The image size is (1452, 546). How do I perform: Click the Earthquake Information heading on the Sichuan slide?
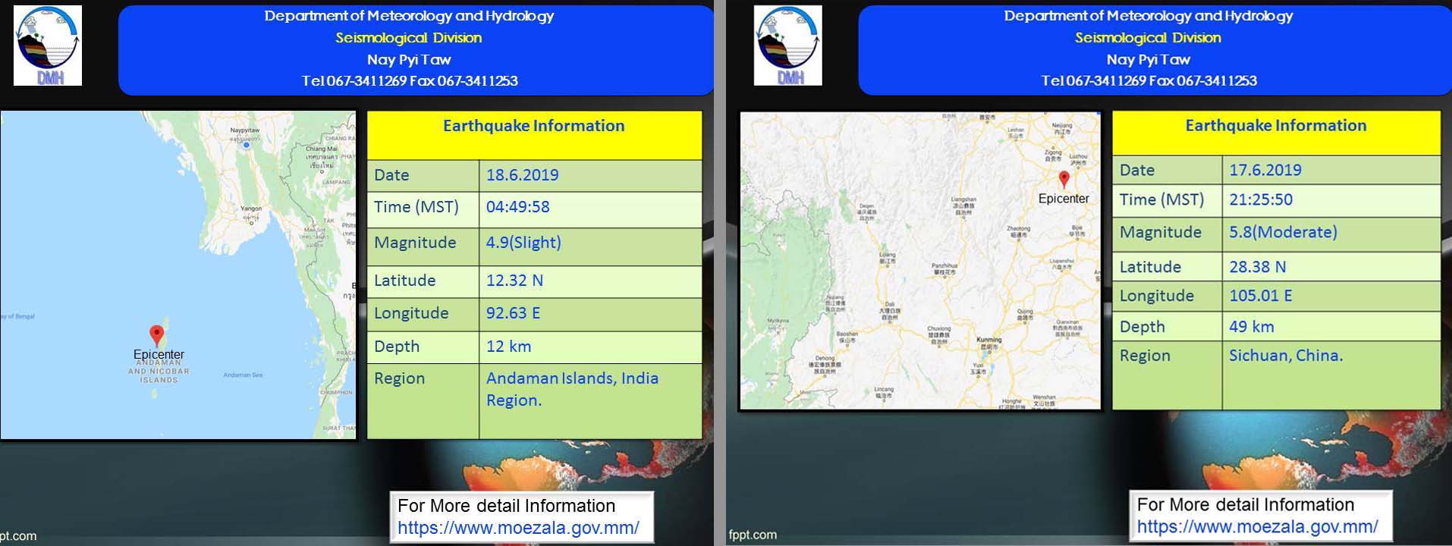point(1276,126)
